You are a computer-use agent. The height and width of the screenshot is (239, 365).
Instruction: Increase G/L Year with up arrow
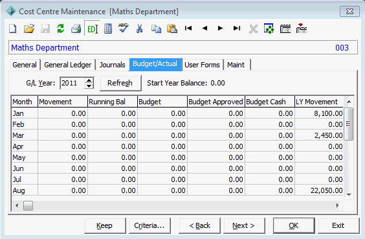pos(89,80)
